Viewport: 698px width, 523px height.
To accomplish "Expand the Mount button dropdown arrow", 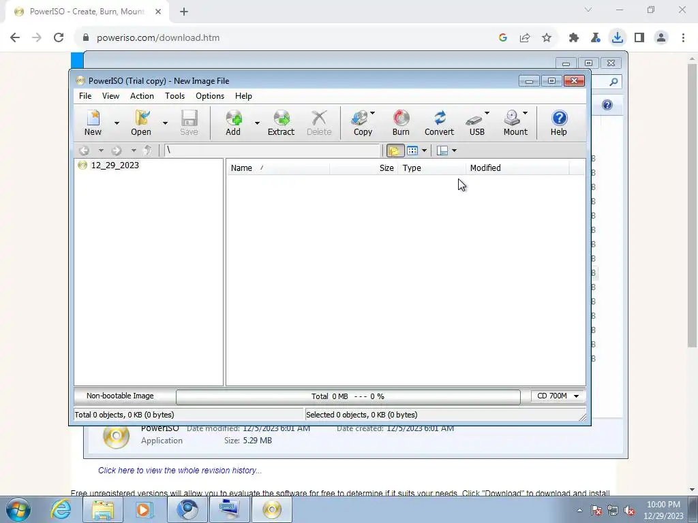I will tap(526, 114).
